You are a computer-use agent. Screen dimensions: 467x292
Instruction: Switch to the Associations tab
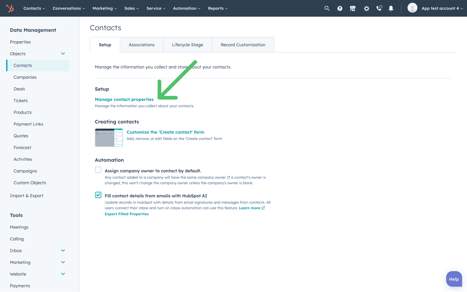142,45
